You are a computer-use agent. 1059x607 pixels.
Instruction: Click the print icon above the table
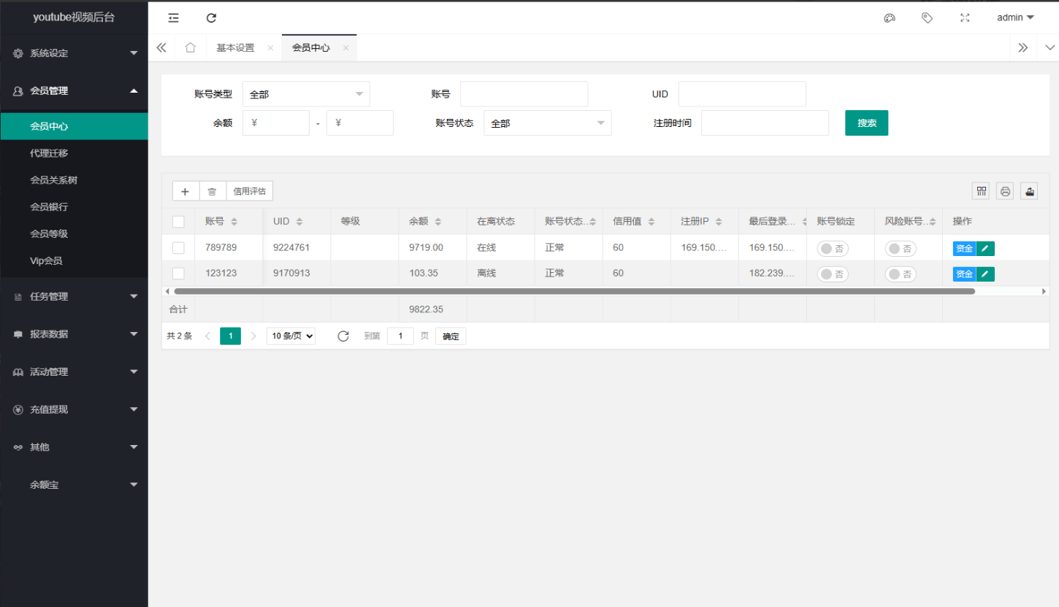tap(1005, 191)
